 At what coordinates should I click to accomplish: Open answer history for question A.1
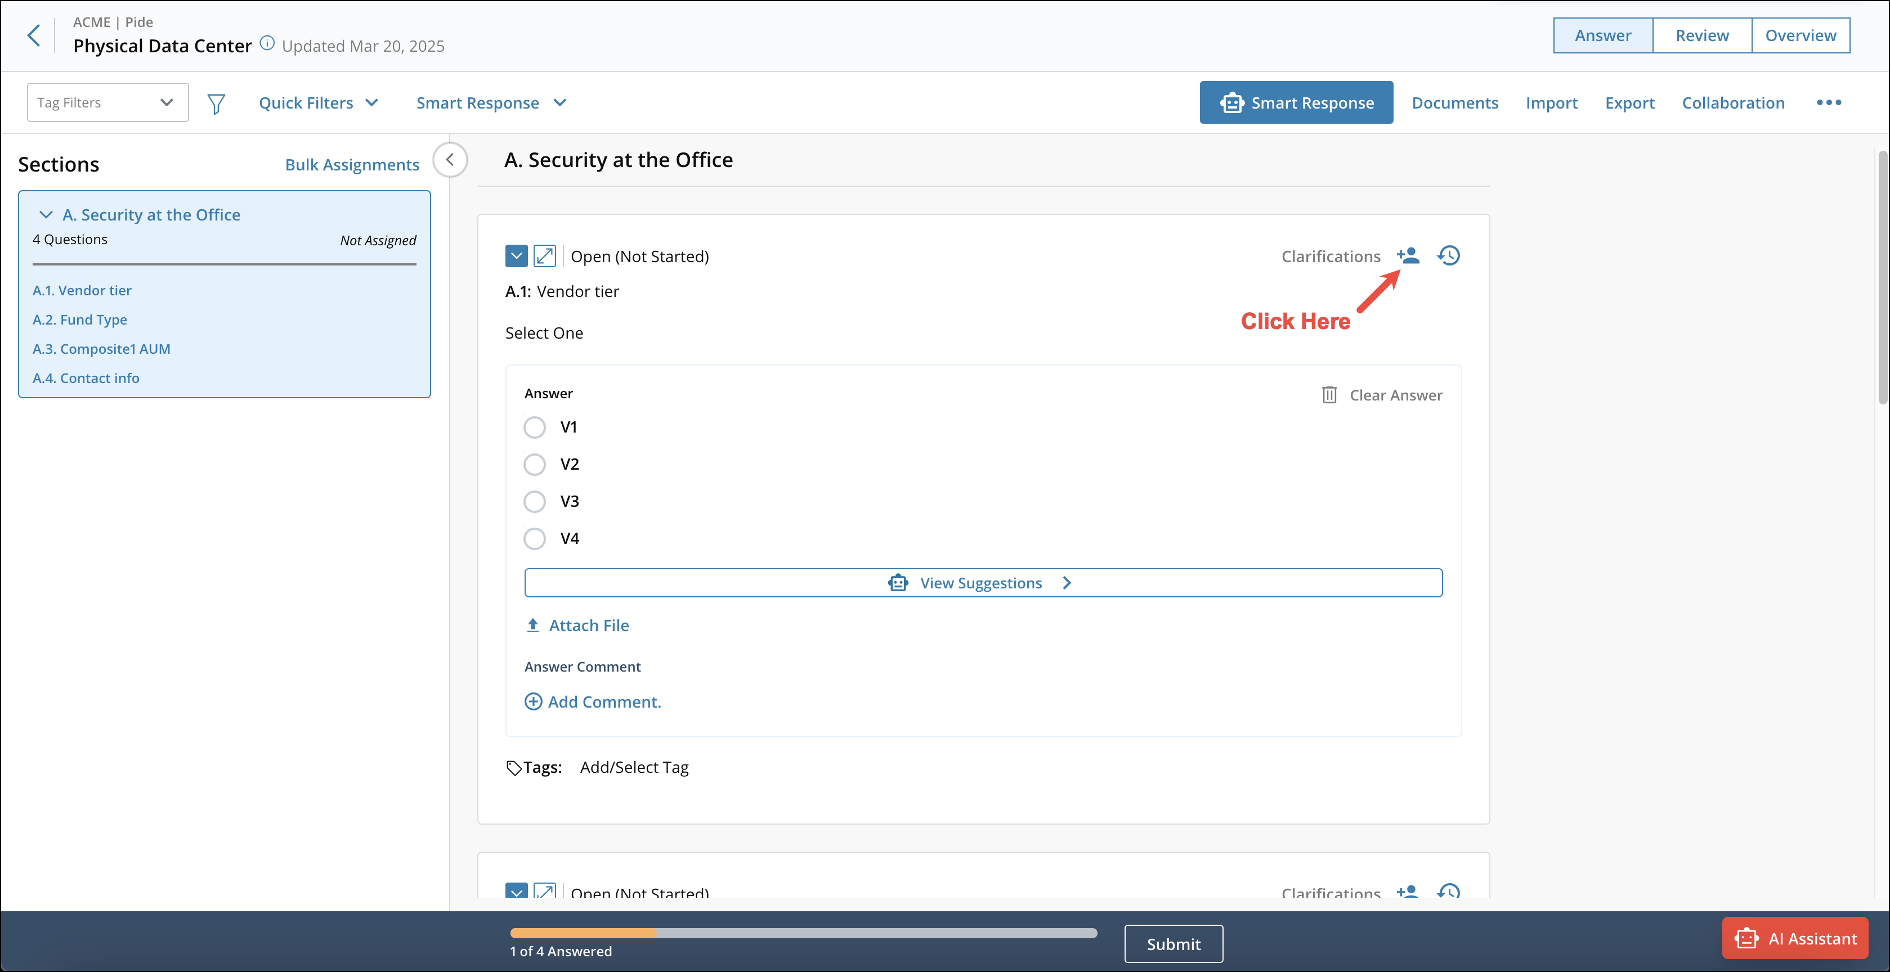coord(1448,256)
